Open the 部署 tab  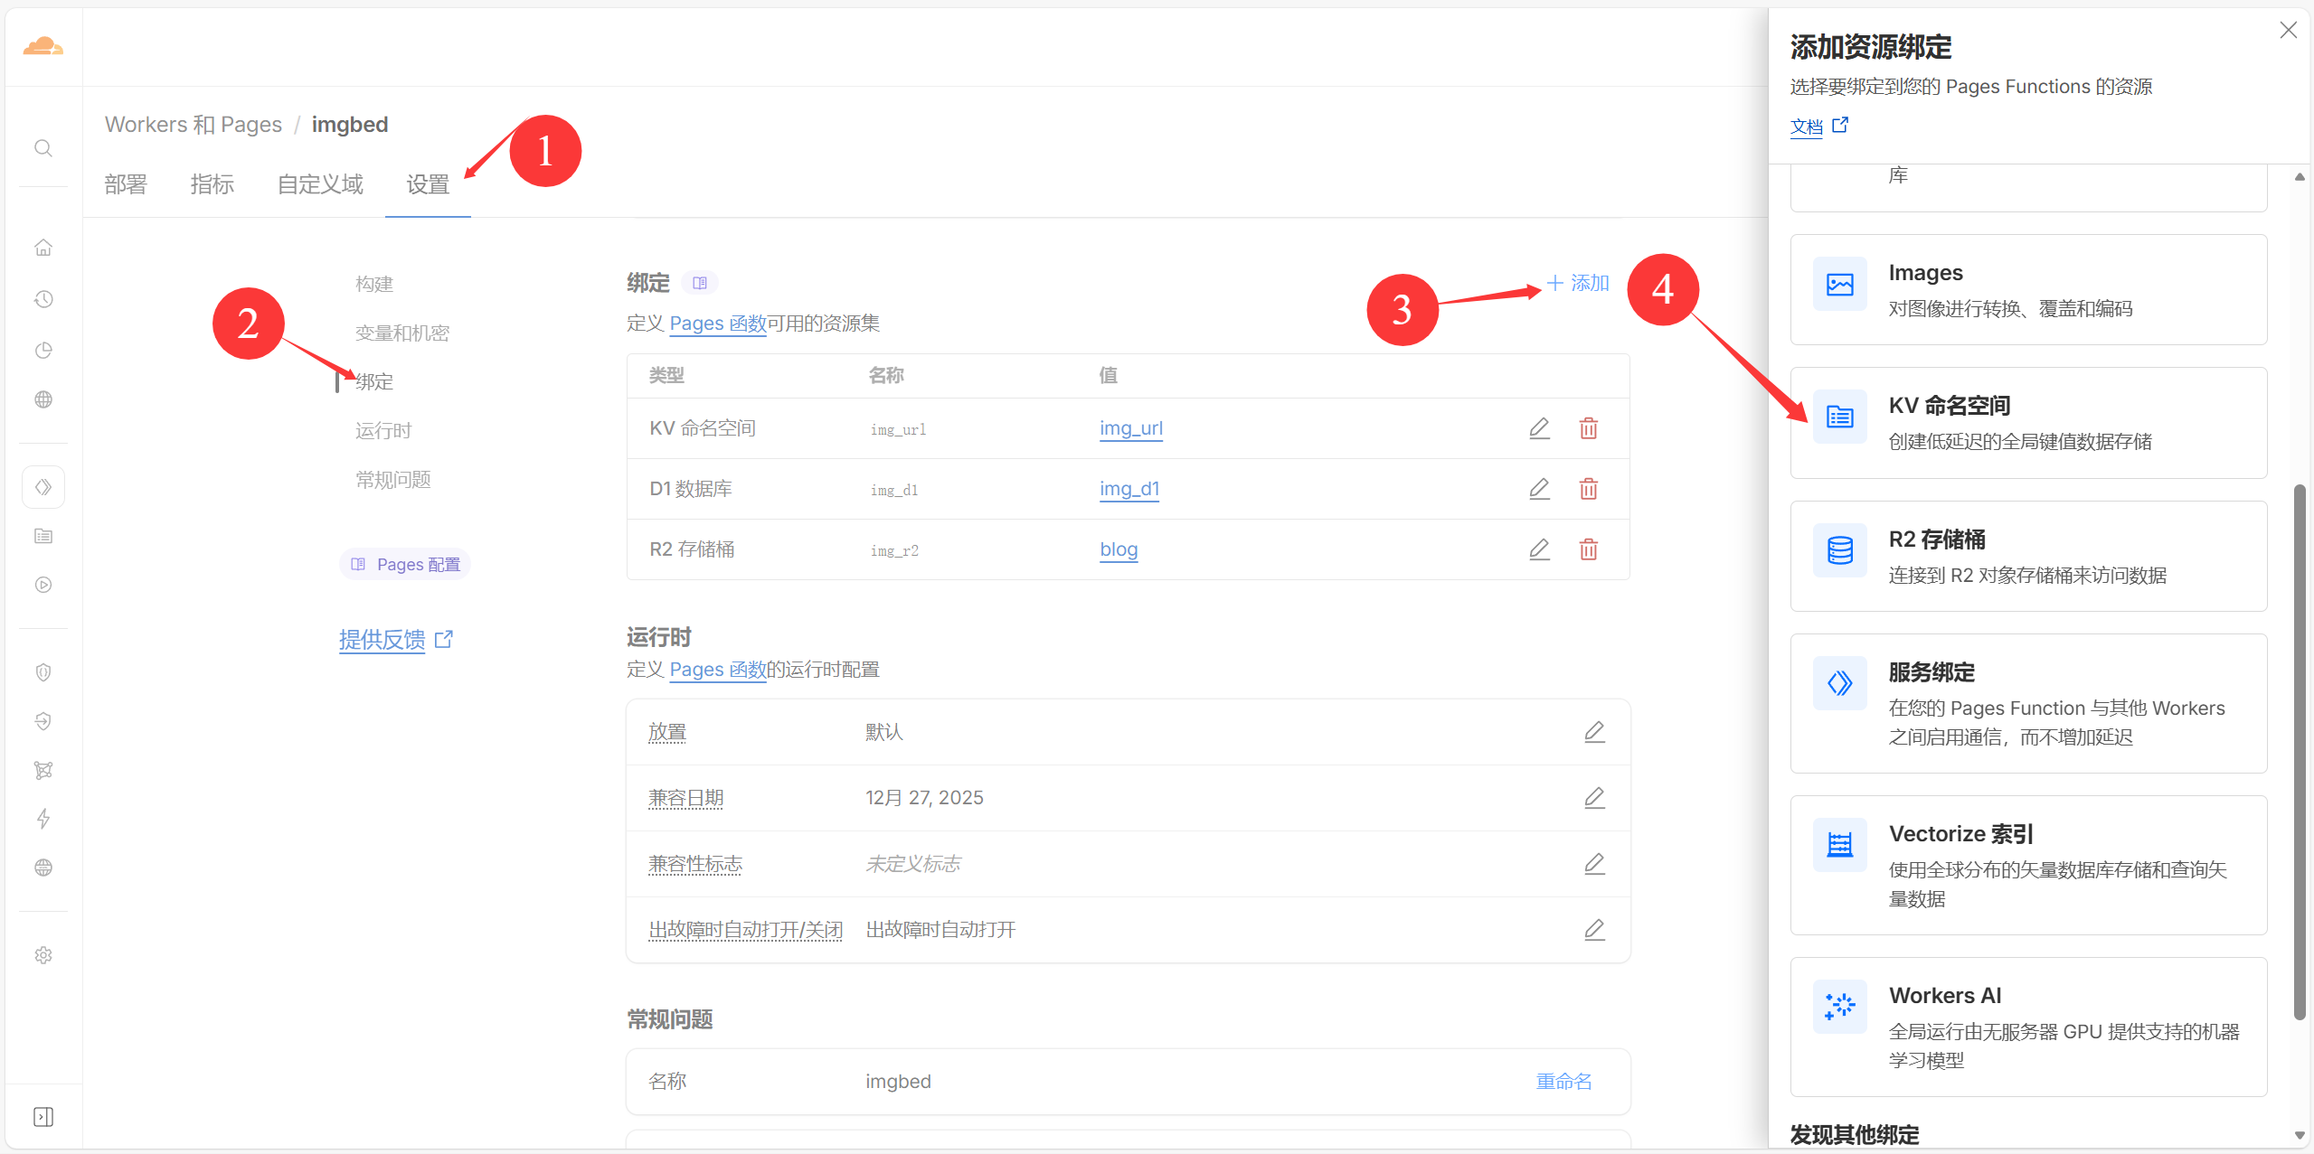coord(126,184)
